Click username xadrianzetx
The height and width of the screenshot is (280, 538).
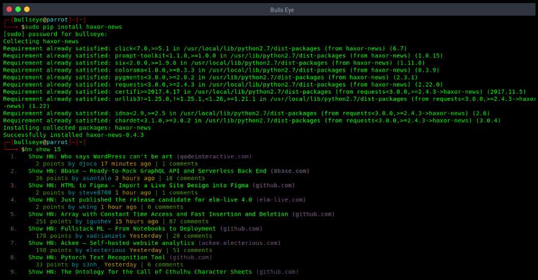(x=106, y=235)
